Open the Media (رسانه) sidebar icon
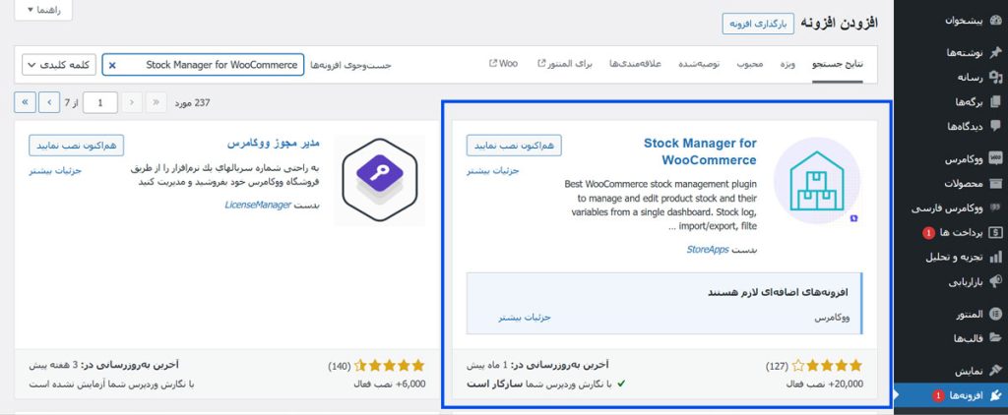1008x415 pixels. [995, 77]
